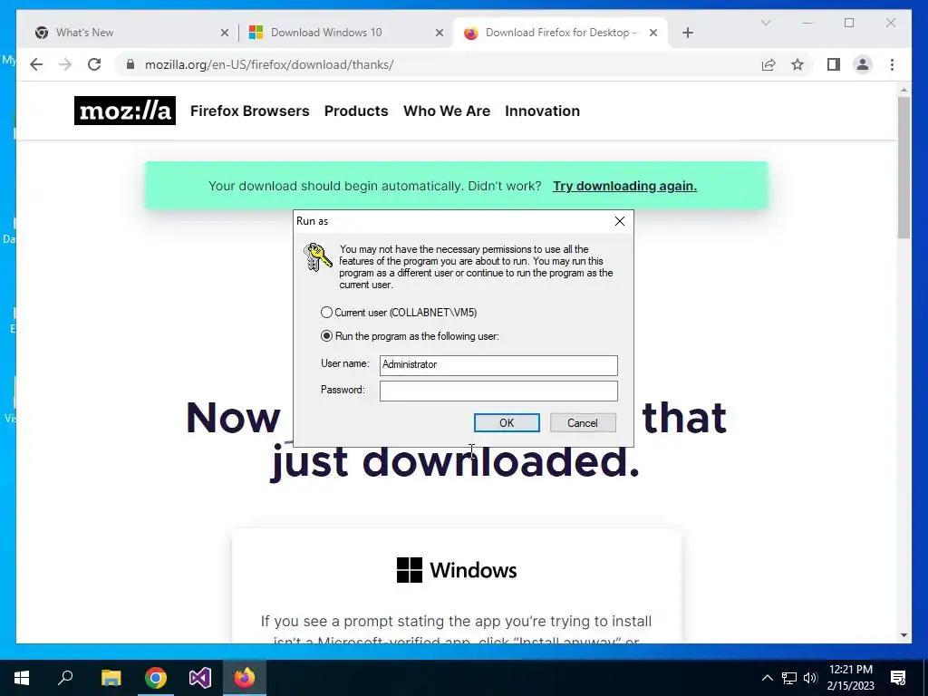Open the volume tray icon
The height and width of the screenshot is (696, 928).
pyautogui.click(x=810, y=678)
